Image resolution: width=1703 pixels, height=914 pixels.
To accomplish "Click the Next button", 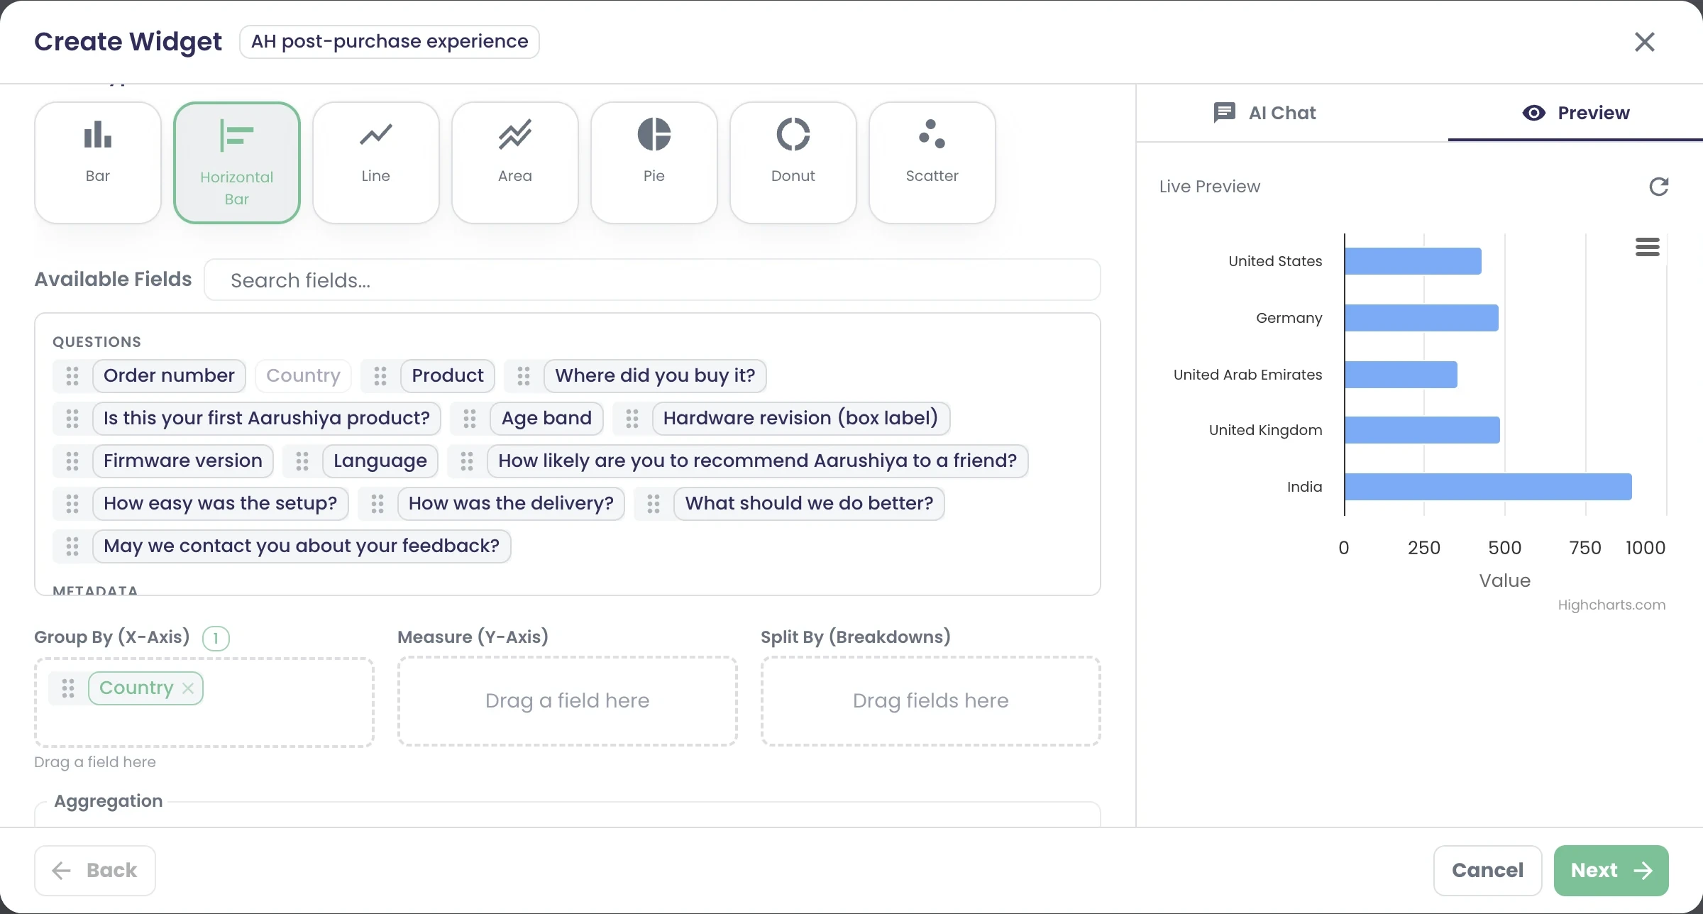I will pos(1611,871).
